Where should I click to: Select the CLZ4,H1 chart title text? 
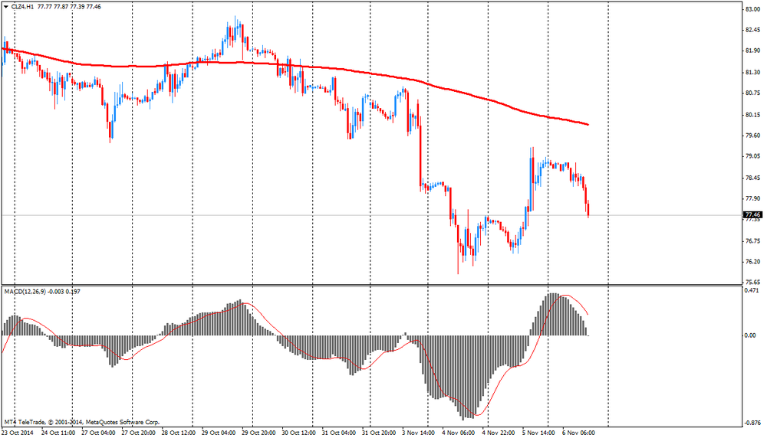[x=22, y=7]
